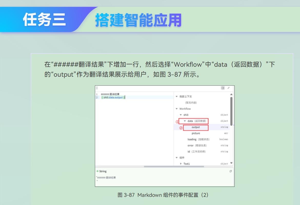Click the '任务三' heading badge
The width and height of the screenshot is (300, 205).
click(x=44, y=19)
